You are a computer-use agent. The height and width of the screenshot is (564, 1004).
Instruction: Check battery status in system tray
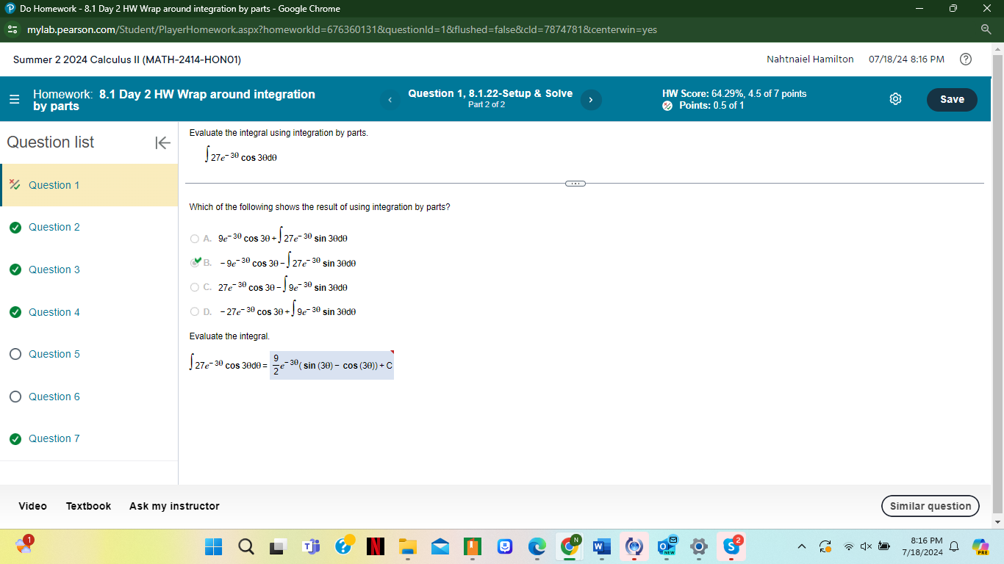pyautogui.click(x=884, y=546)
